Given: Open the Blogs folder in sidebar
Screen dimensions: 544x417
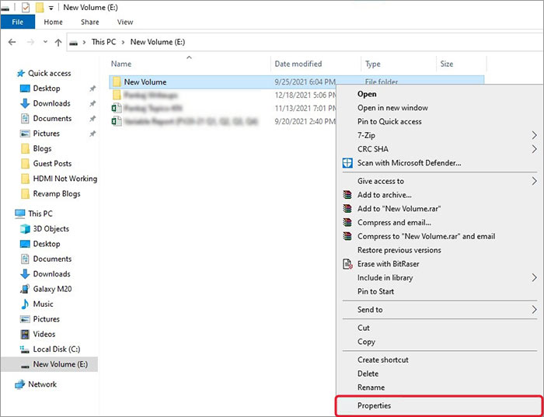Looking at the screenshot, I should click(x=42, y=148).
